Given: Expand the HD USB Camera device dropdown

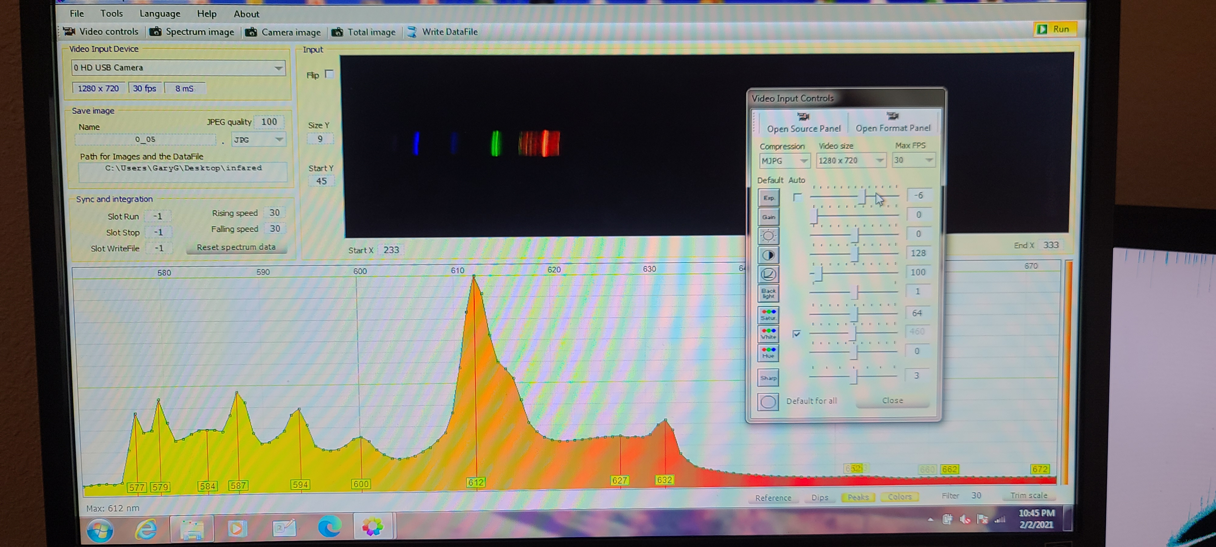Looking at the screenshot, I should point(278,68).
